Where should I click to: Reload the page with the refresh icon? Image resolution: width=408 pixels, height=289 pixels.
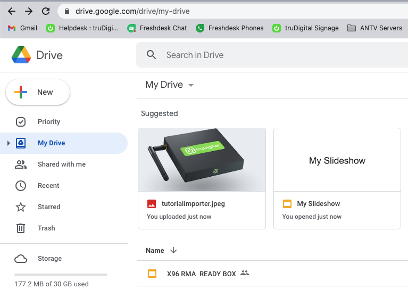[46, 11]
